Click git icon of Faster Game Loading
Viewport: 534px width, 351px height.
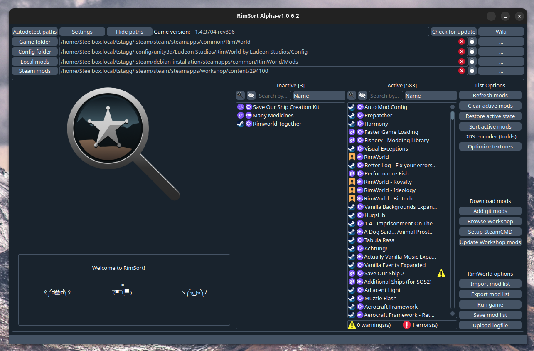click(352, 132)
